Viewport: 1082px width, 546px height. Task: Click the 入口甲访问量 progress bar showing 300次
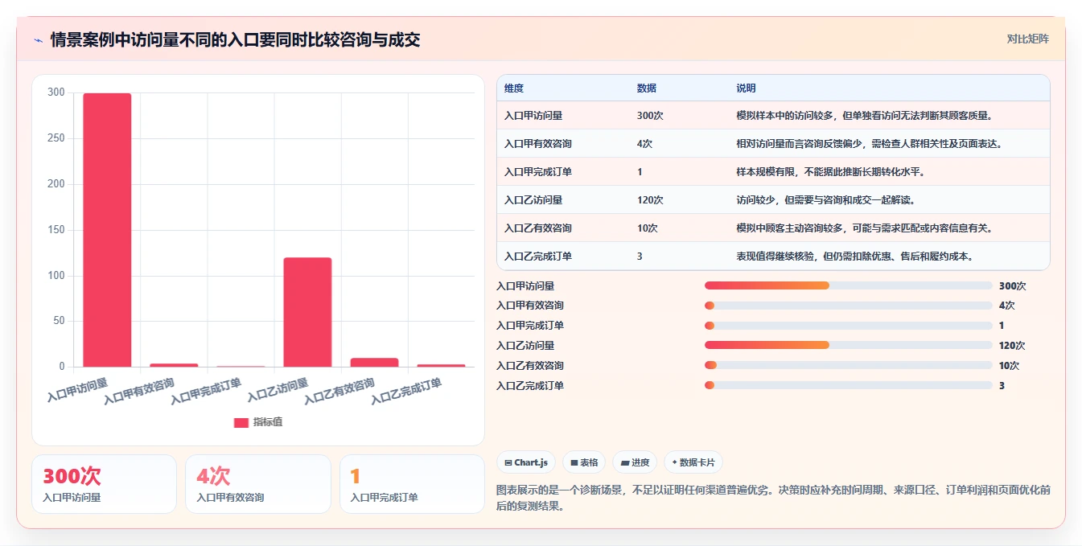click(x=848, y=285)
